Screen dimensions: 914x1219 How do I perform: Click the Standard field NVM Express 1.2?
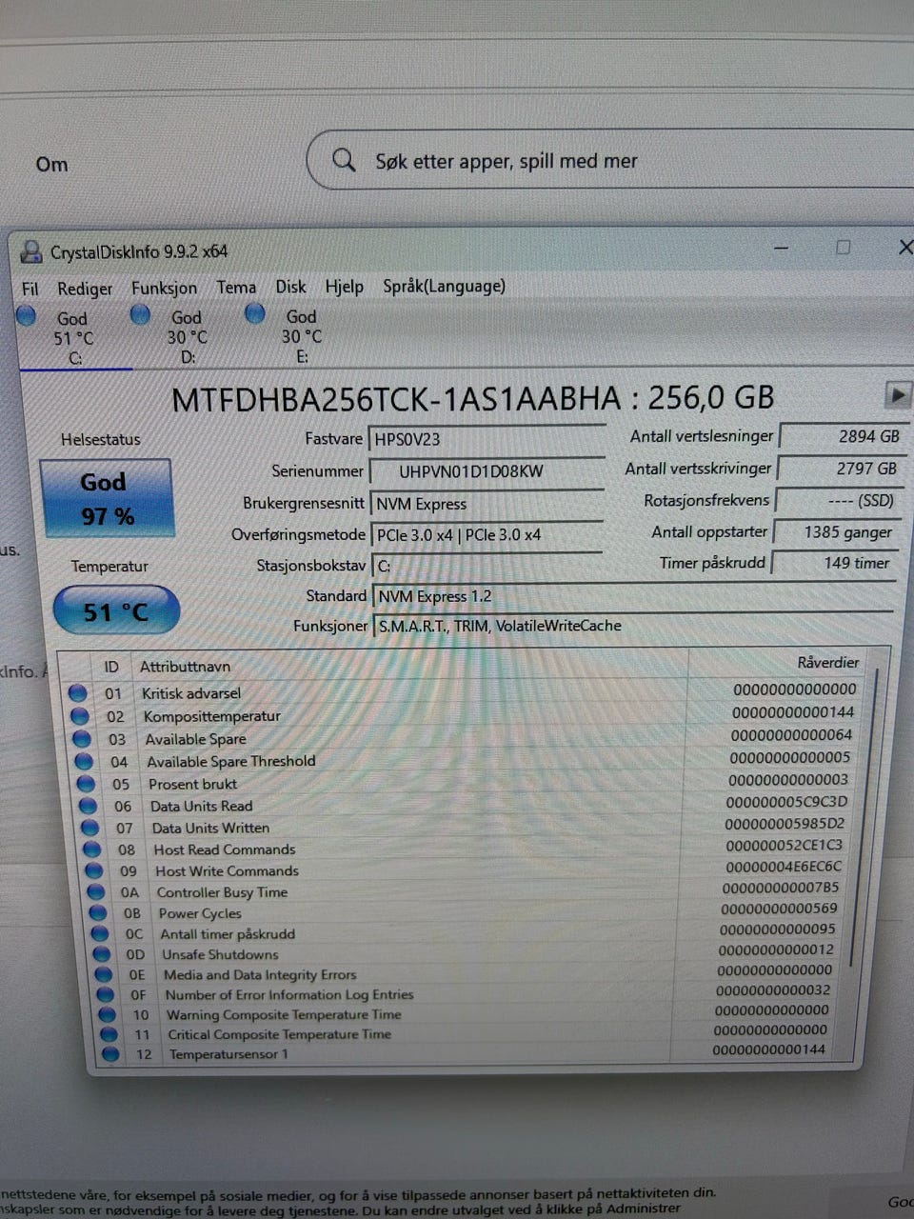point(633,596)
